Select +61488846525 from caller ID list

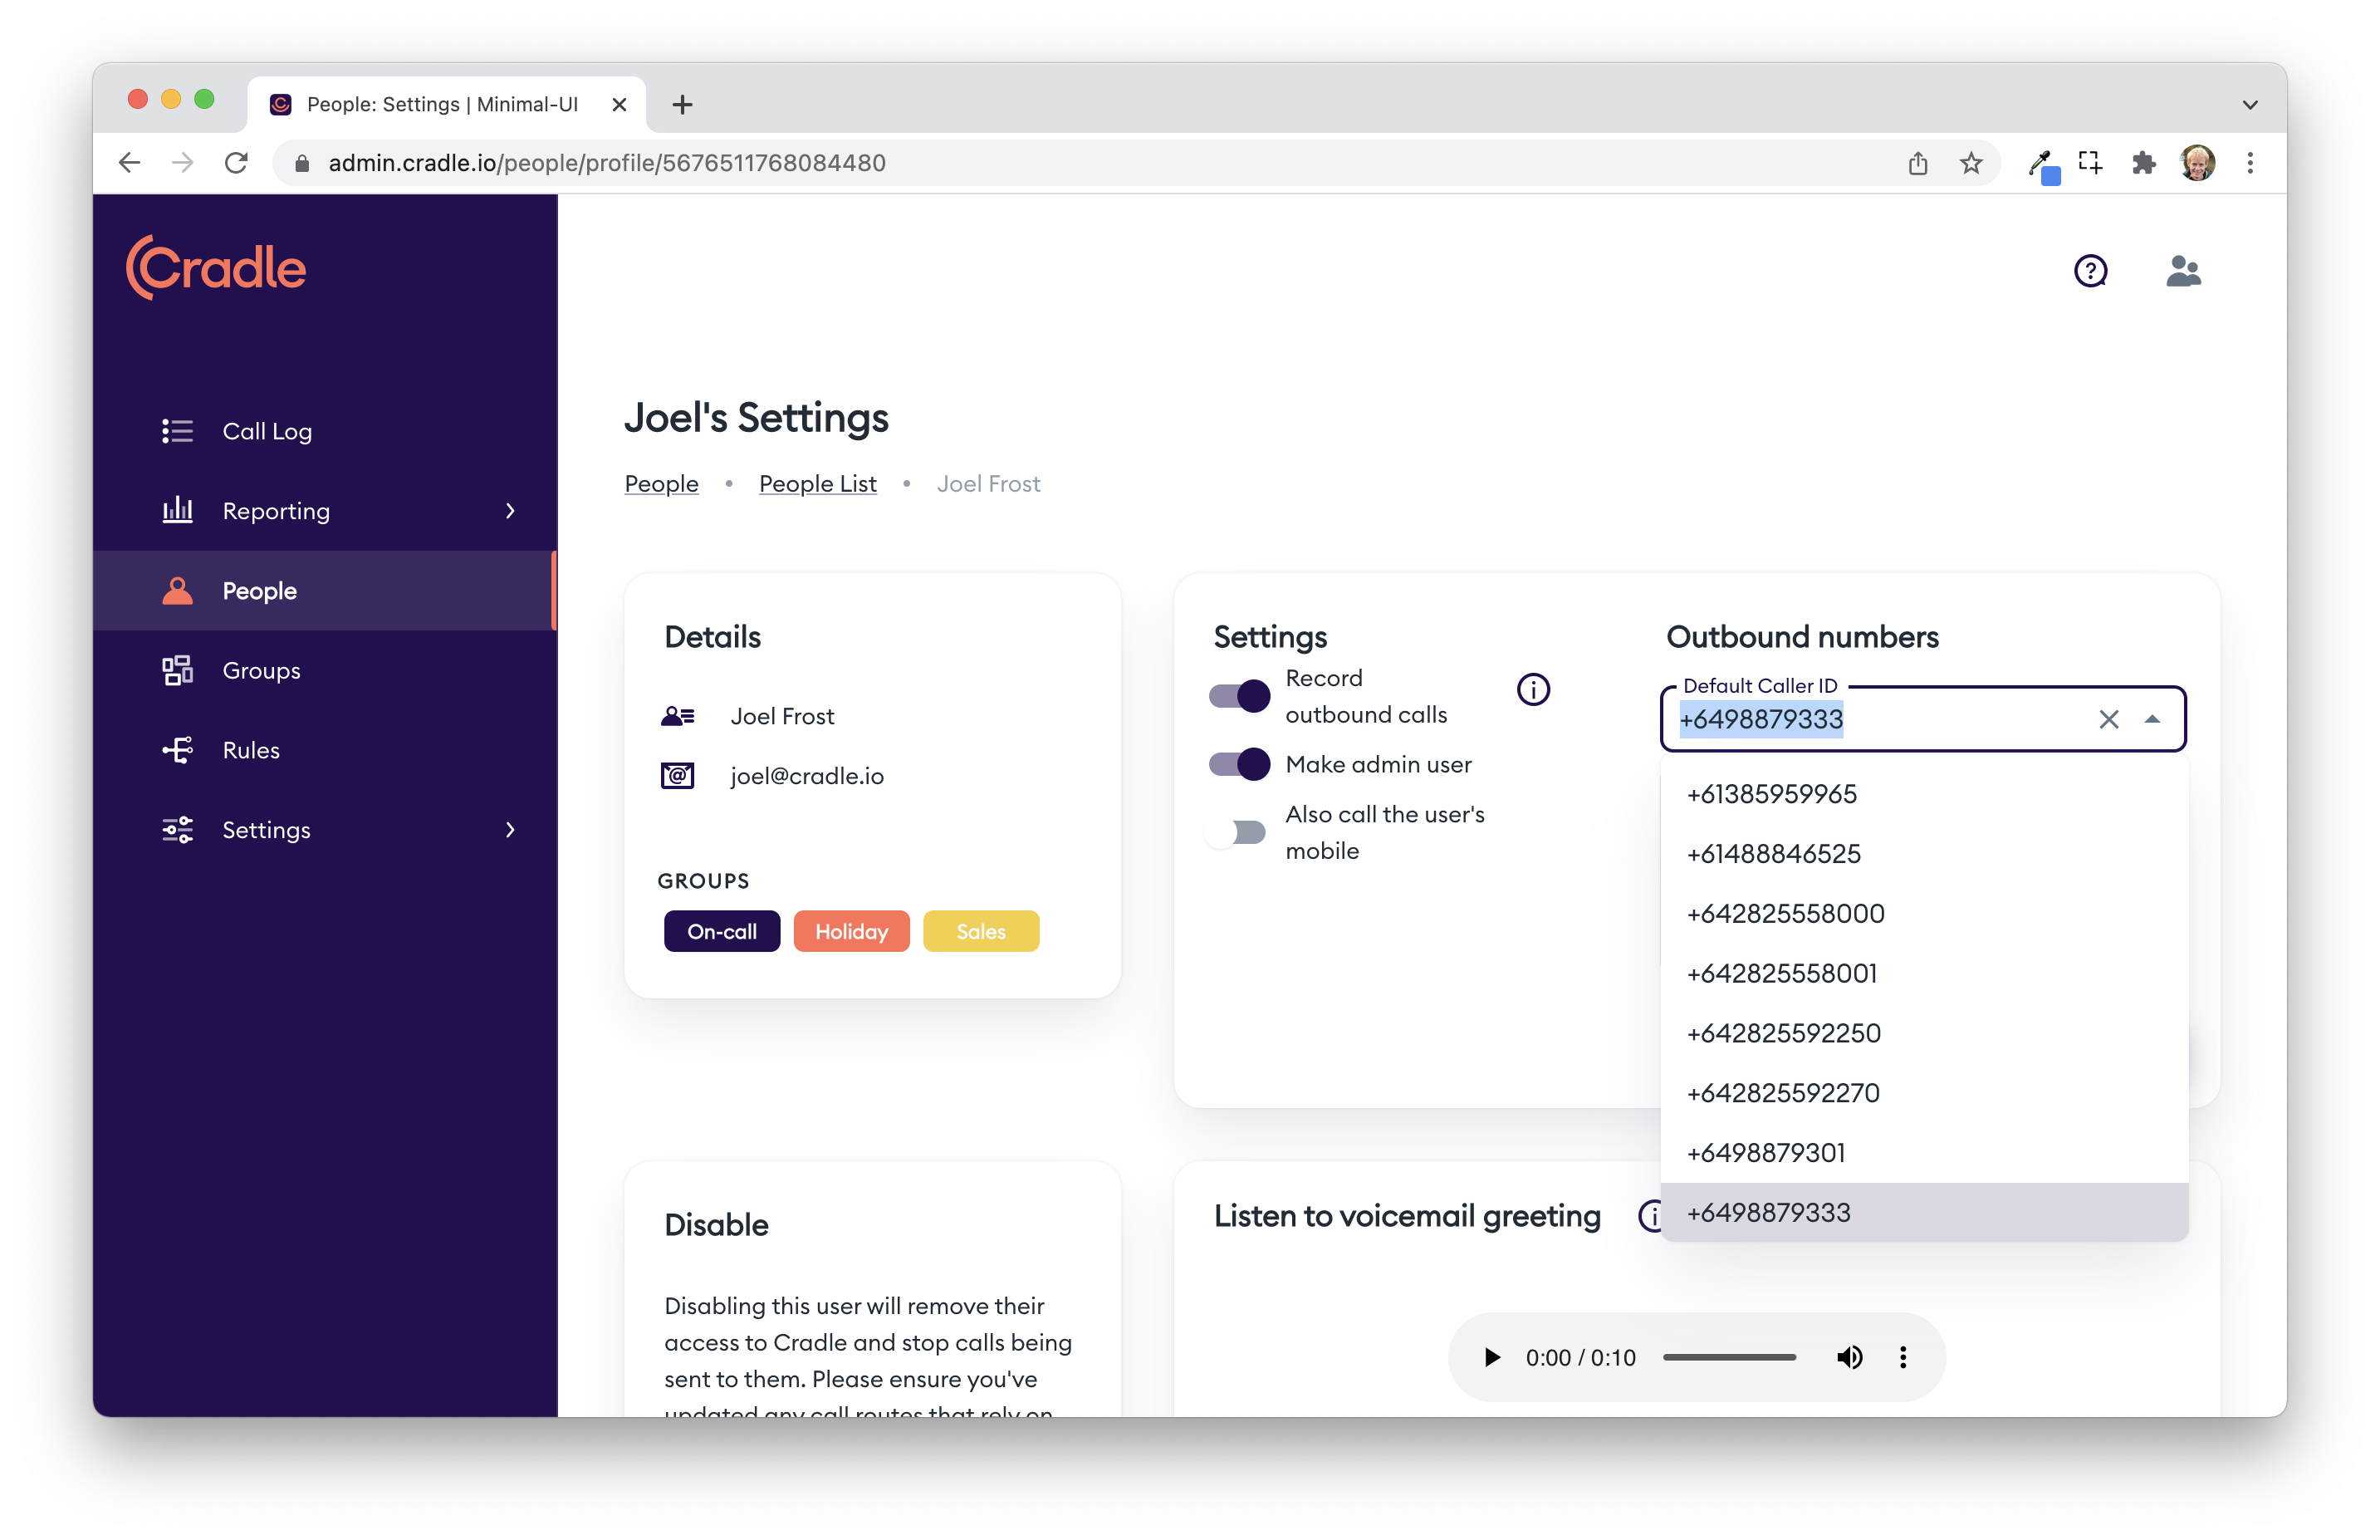[1773, 854]
